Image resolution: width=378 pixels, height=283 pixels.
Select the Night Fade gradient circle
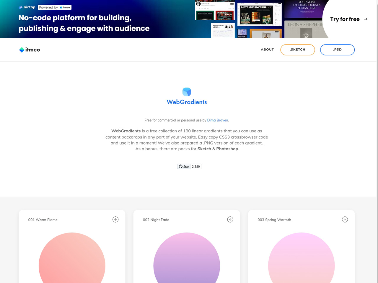tap(187, 259)
